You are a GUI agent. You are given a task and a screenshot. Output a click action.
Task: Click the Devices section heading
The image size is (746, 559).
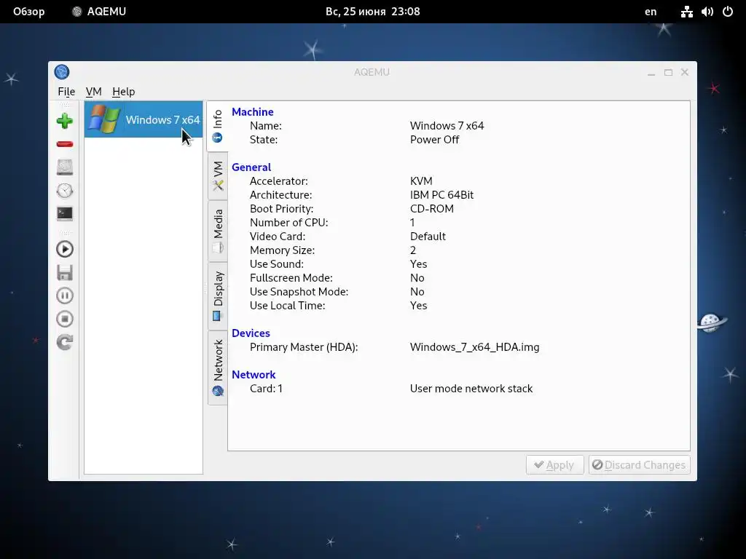[x=251, y=333]
